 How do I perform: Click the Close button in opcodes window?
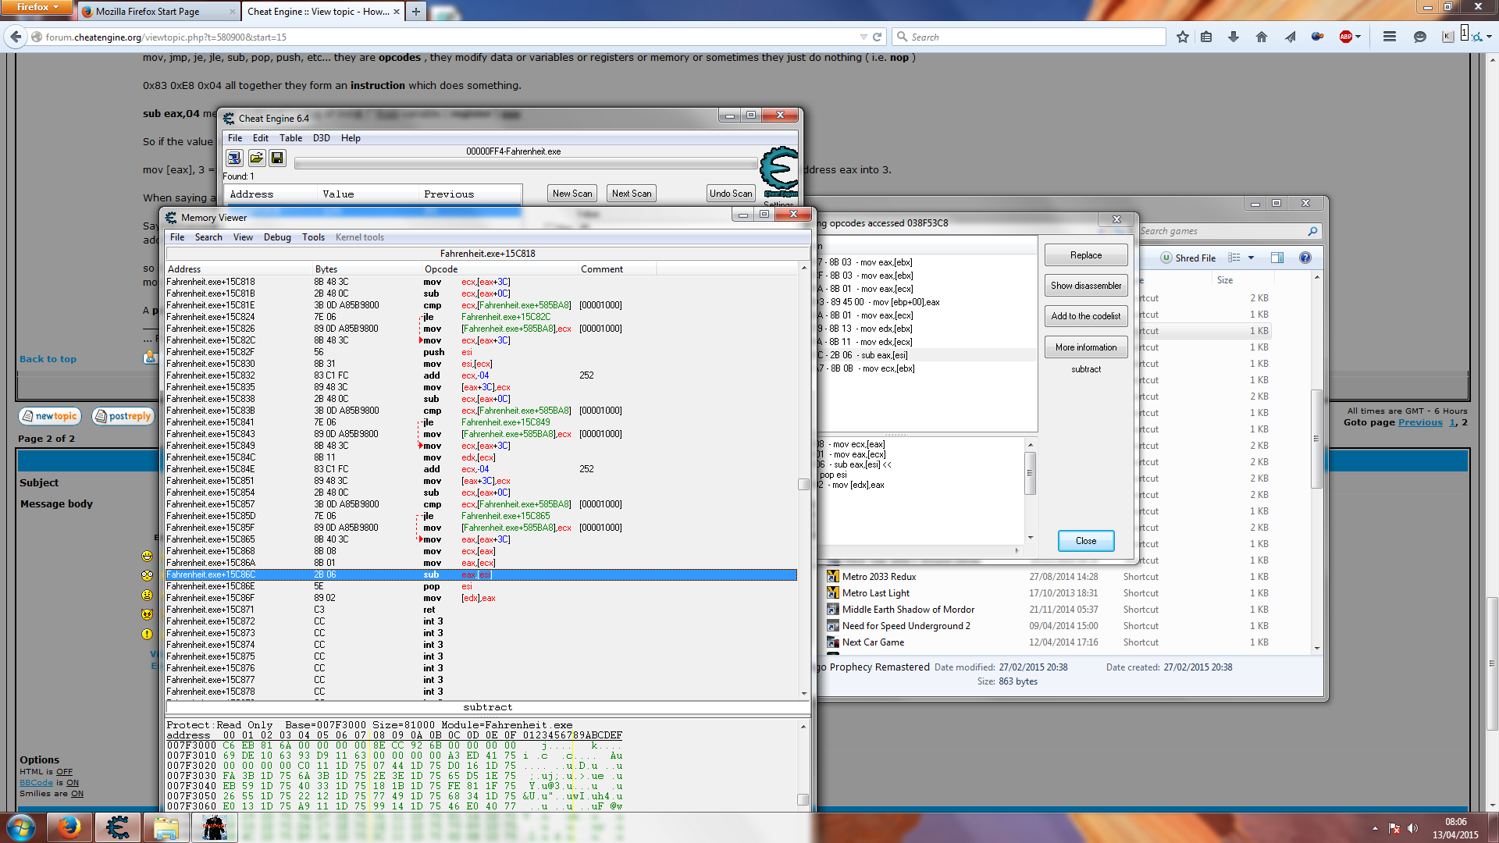click(x=1086, y=541)
